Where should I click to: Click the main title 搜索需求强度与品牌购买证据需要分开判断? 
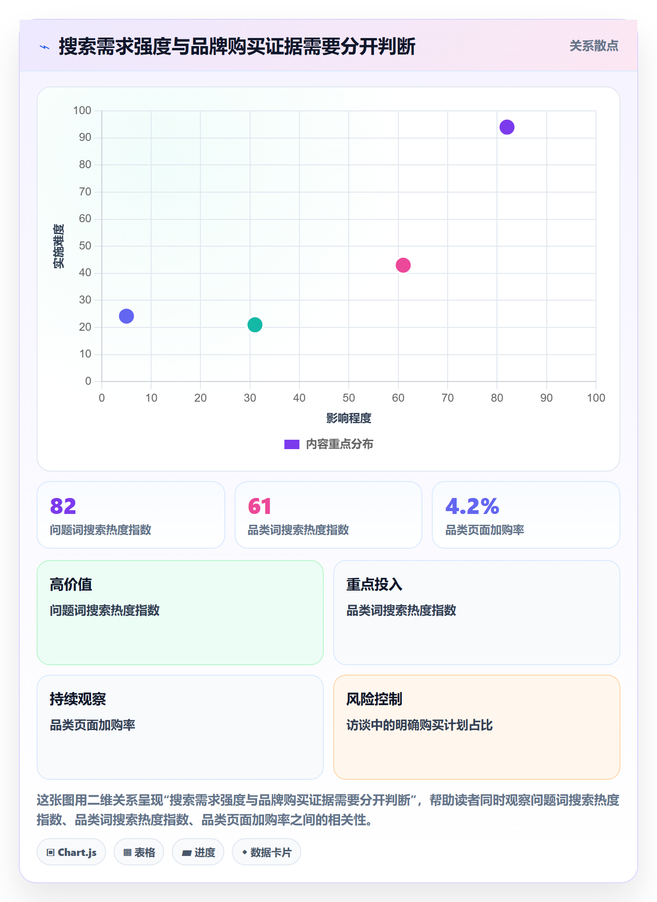237,47
